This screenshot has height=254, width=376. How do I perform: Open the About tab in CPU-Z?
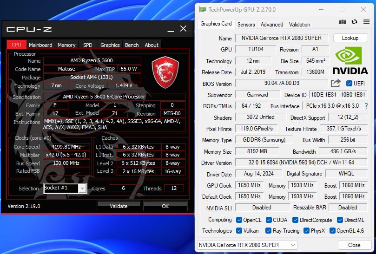pos(152,45)
